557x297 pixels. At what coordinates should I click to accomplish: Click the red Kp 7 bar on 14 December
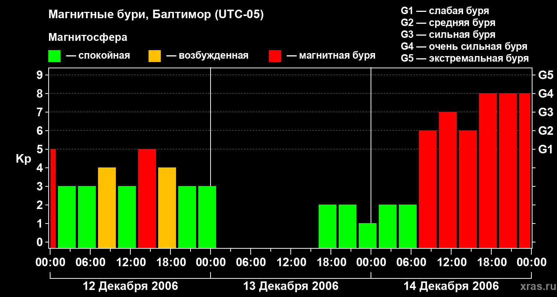pos(448,180)
